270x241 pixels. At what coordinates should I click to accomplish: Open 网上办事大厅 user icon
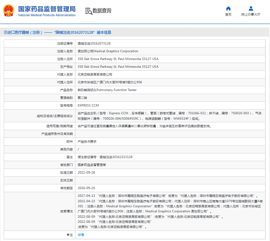pos(251,8)
